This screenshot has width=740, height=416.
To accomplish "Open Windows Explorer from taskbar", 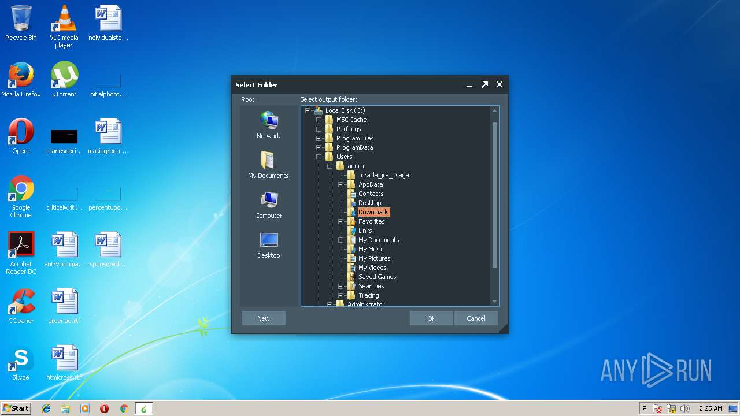I will point(65,408).
